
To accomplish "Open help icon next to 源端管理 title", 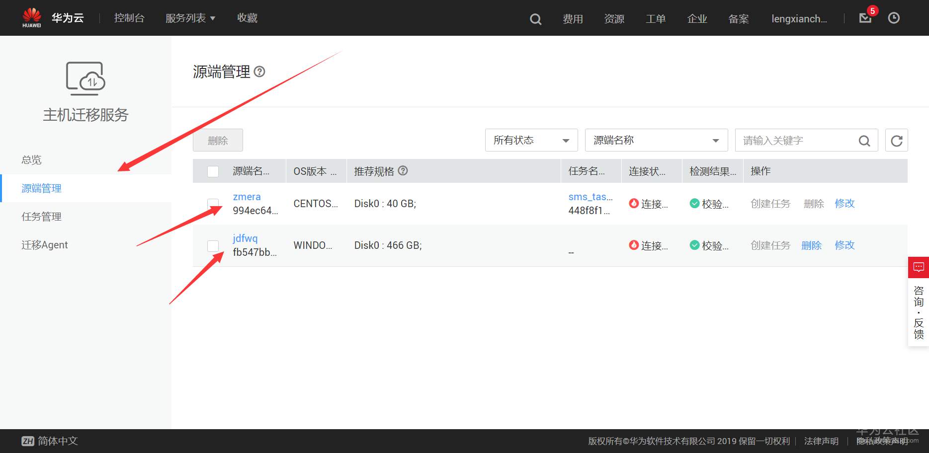I will 259,72.
